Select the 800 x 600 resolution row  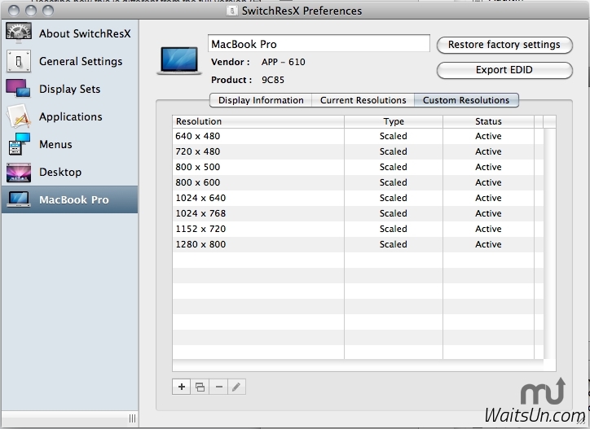click(358, 182)
